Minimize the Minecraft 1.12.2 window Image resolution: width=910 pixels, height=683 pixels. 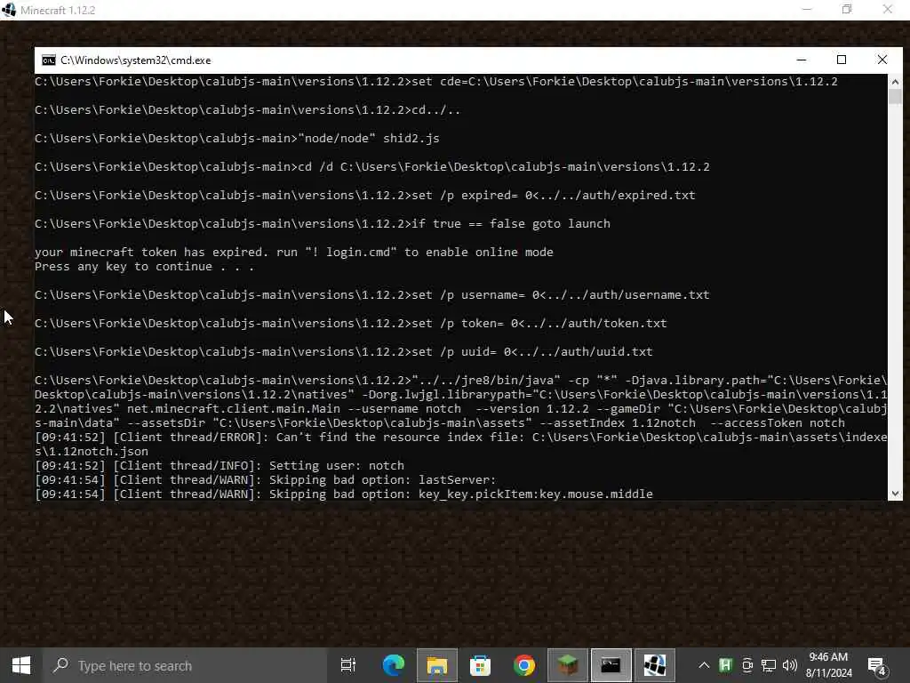point(807,9)
